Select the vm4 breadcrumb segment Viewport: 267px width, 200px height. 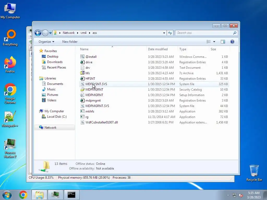coord(83,33)
